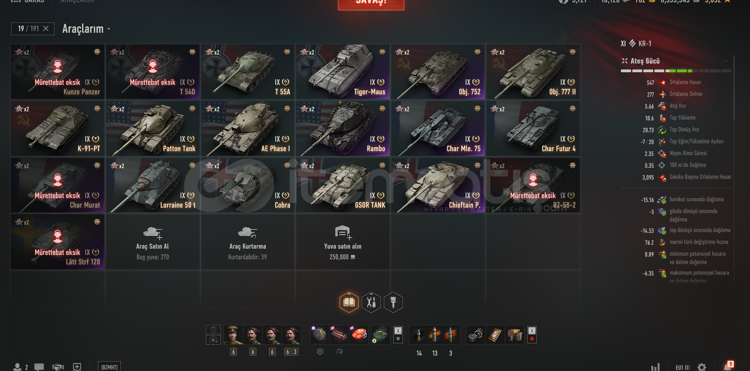Open the handshake referral icon

pyautogui.click(x=58, y=367)
